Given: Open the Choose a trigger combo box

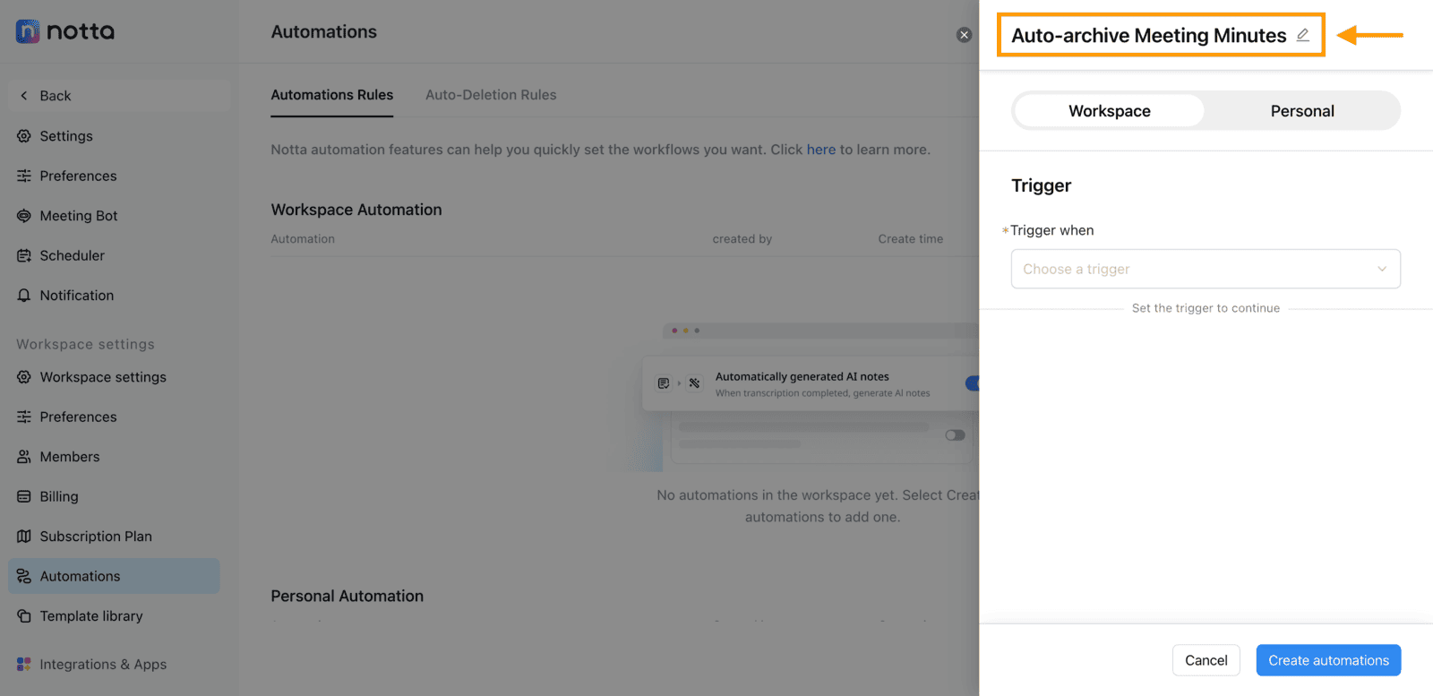Looking at the screenshot, I should pos(1206,269).
